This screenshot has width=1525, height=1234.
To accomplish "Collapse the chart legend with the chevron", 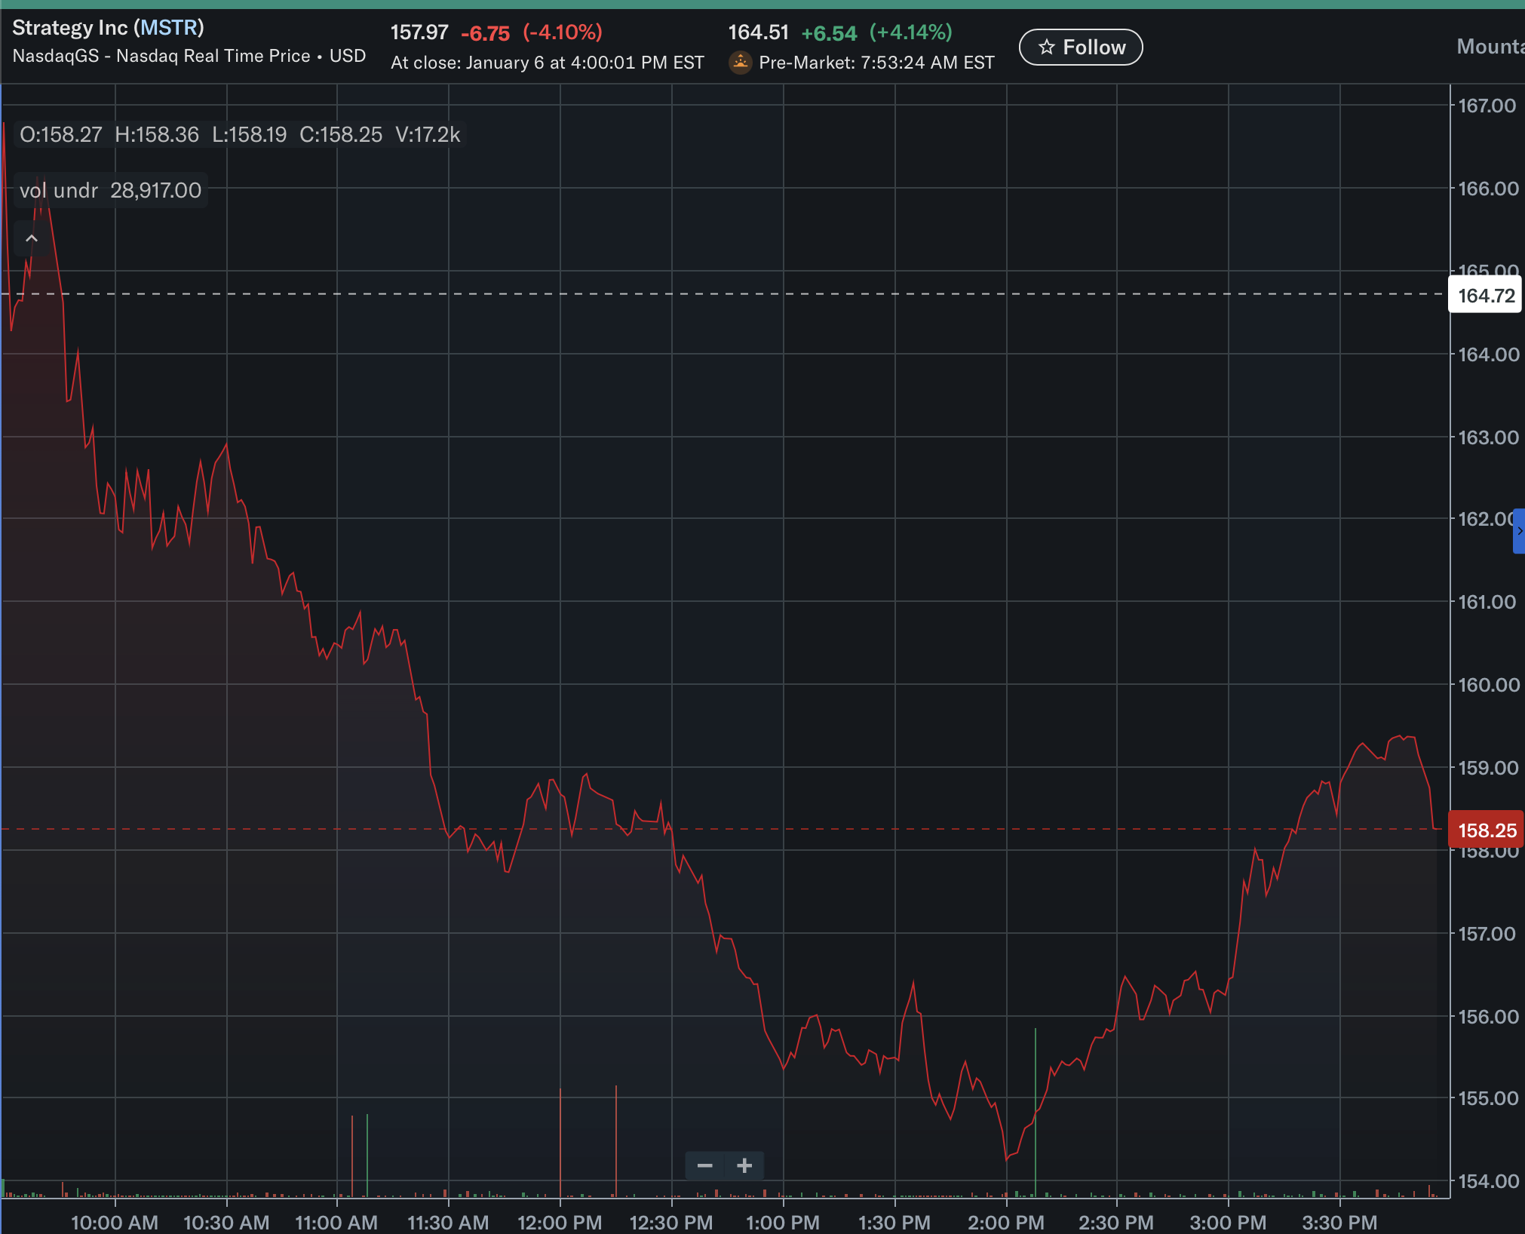I will tap(32, 238).
